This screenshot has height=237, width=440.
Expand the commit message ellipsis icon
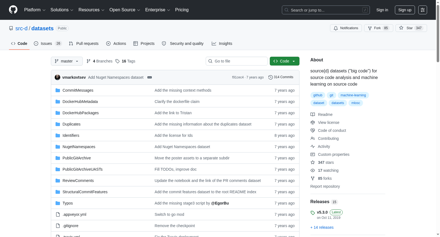(x=150, y=77)
